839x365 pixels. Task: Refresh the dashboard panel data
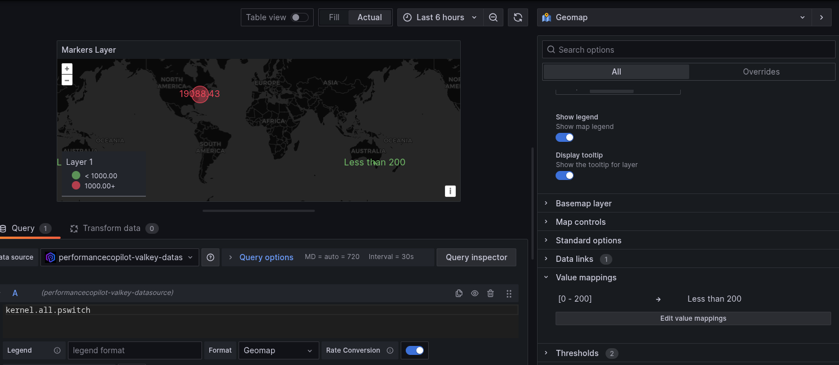[517, 17]
